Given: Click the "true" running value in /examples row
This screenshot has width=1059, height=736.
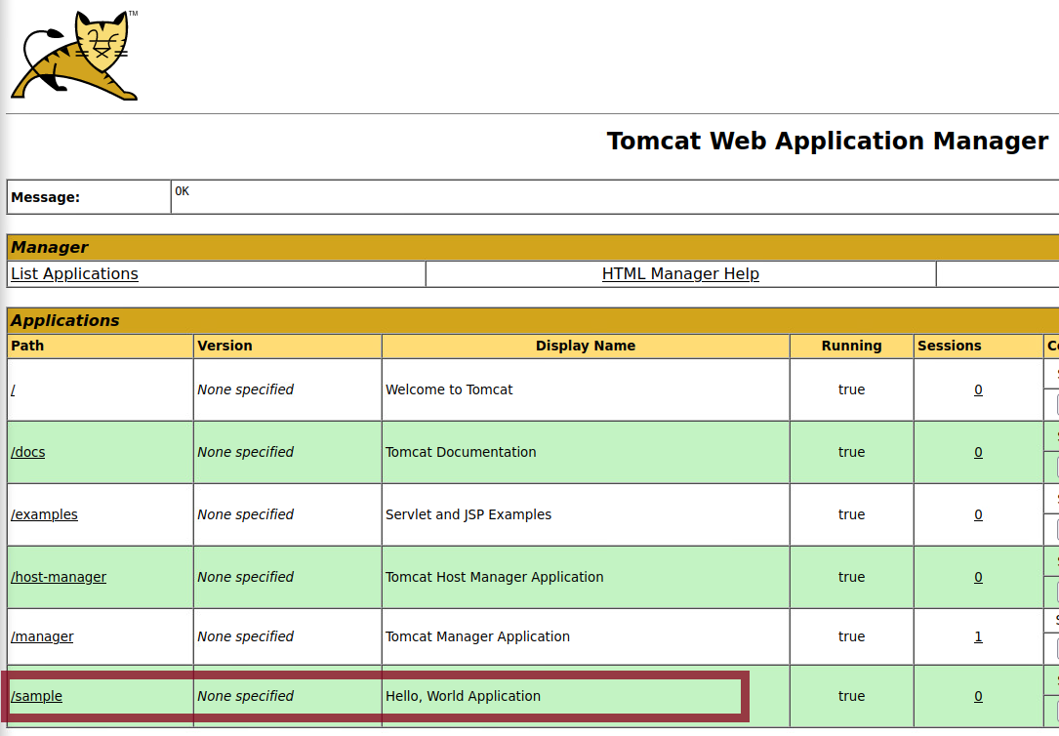Looking at the screenshot, I should [x=851, y=514].
